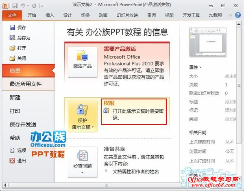
Task: Select the 信息 backstage page
Action: click(28, 71)
